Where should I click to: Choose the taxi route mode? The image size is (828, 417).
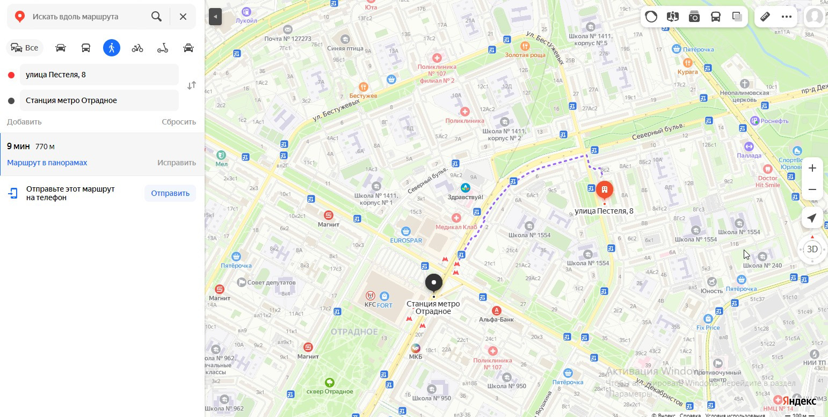188,48
